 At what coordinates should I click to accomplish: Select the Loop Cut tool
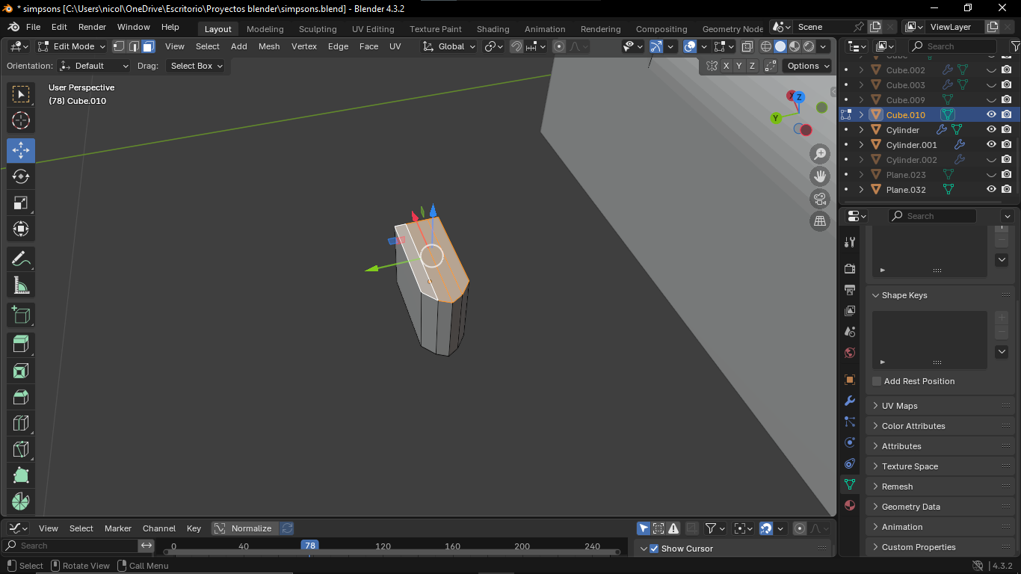click(21, 423)
